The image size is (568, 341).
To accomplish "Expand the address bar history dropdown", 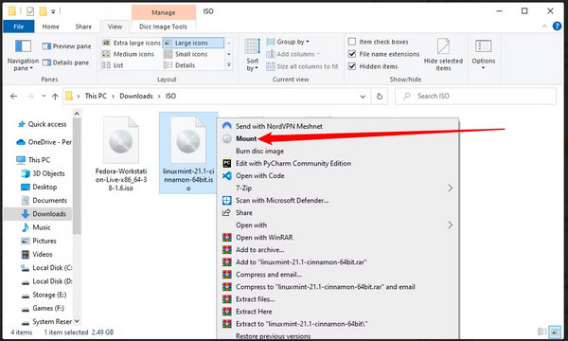I will pyautogui.click(x=363, y=97).
